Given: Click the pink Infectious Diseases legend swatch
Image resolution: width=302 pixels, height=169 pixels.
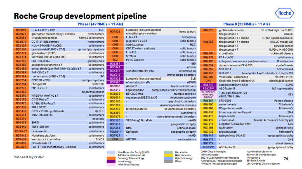Looking at the screenshot, I should tap(111, 165).
